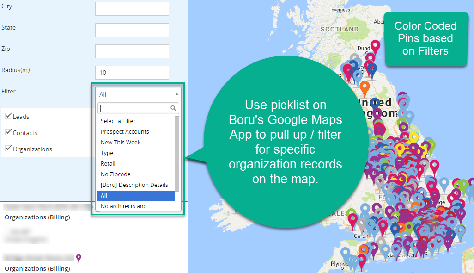Click the magnifier icon in the filter search box

point(173,108)
